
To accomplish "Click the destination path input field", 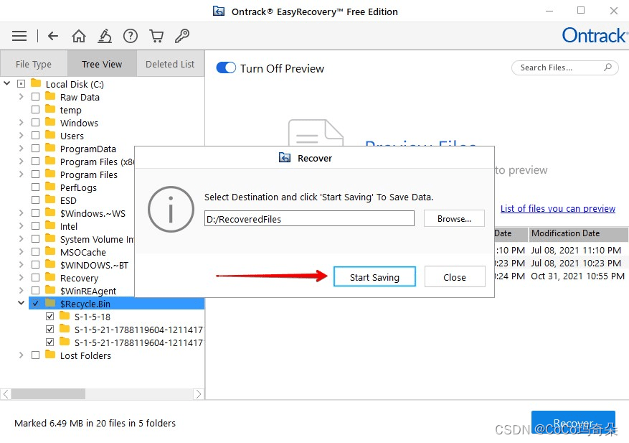I will pyautogui.click(x=309, y=219).
